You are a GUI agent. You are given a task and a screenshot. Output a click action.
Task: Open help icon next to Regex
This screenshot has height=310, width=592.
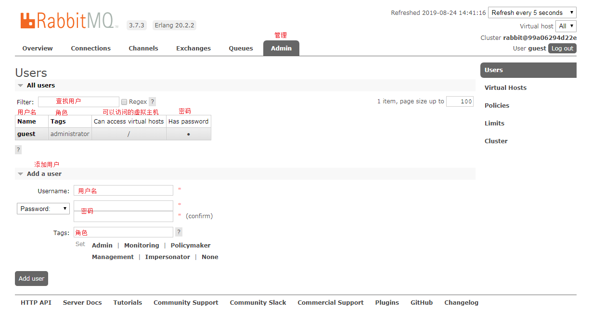[152, 102]
